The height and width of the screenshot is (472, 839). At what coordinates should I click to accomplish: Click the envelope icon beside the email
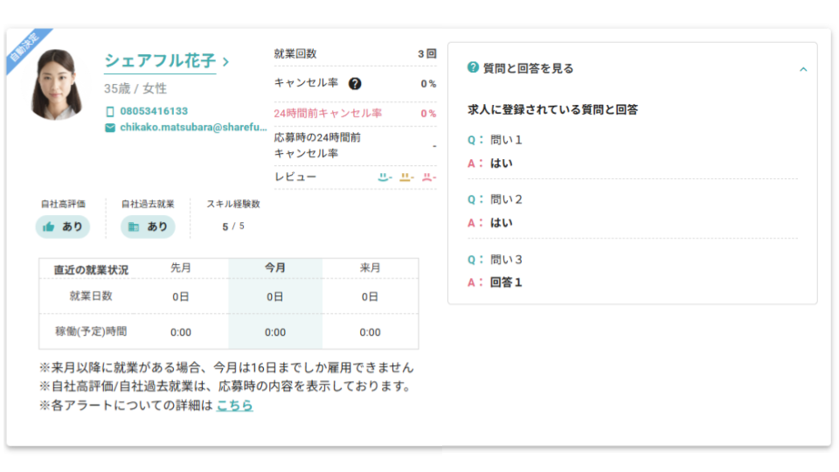[x=110, y=128]
